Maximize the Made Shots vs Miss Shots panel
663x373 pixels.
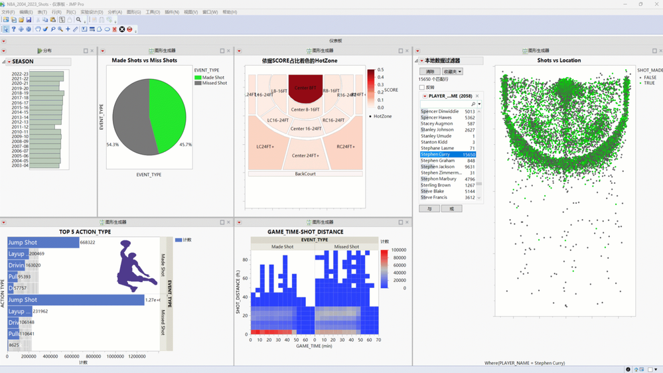coord(222,50)
